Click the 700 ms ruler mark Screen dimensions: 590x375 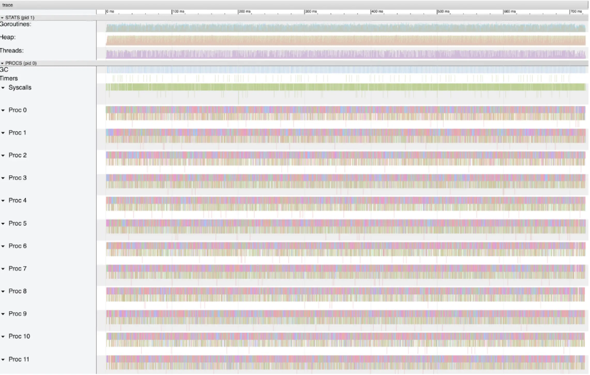tap(576, 12)
